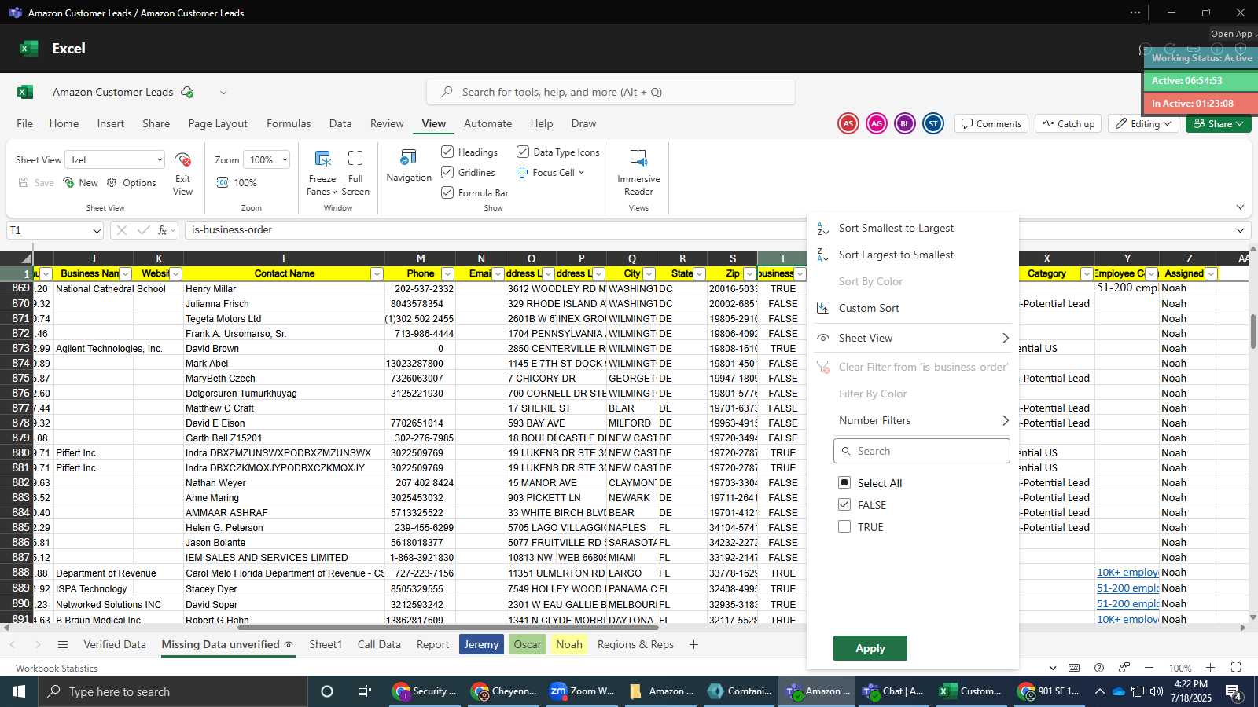The image size is (1258, 707).
Task: Click the ST collaborator avatar
Action: tap(932, 123)
